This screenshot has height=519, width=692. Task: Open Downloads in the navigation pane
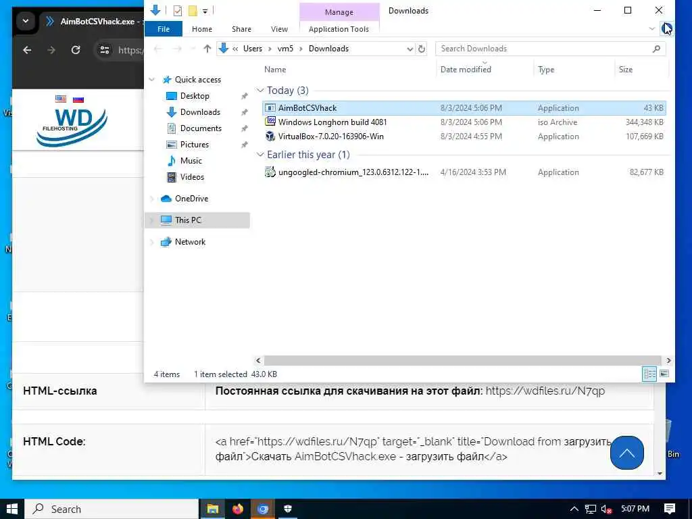[x=200, y=112]
